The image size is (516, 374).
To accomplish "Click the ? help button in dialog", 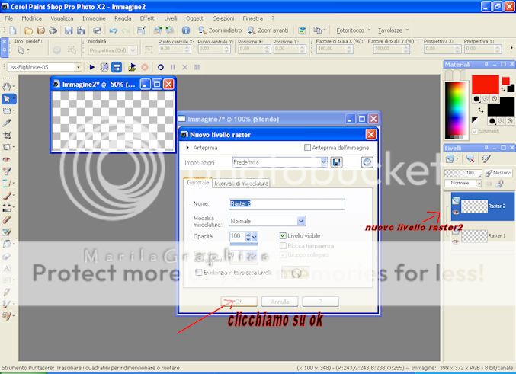I will [x=321, y=302].
